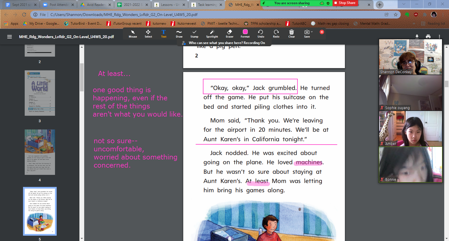The width and height of the screenshot is (449, 241).
Task: Select page 4 thumbnail To California
Action: [x=40, y=152]
